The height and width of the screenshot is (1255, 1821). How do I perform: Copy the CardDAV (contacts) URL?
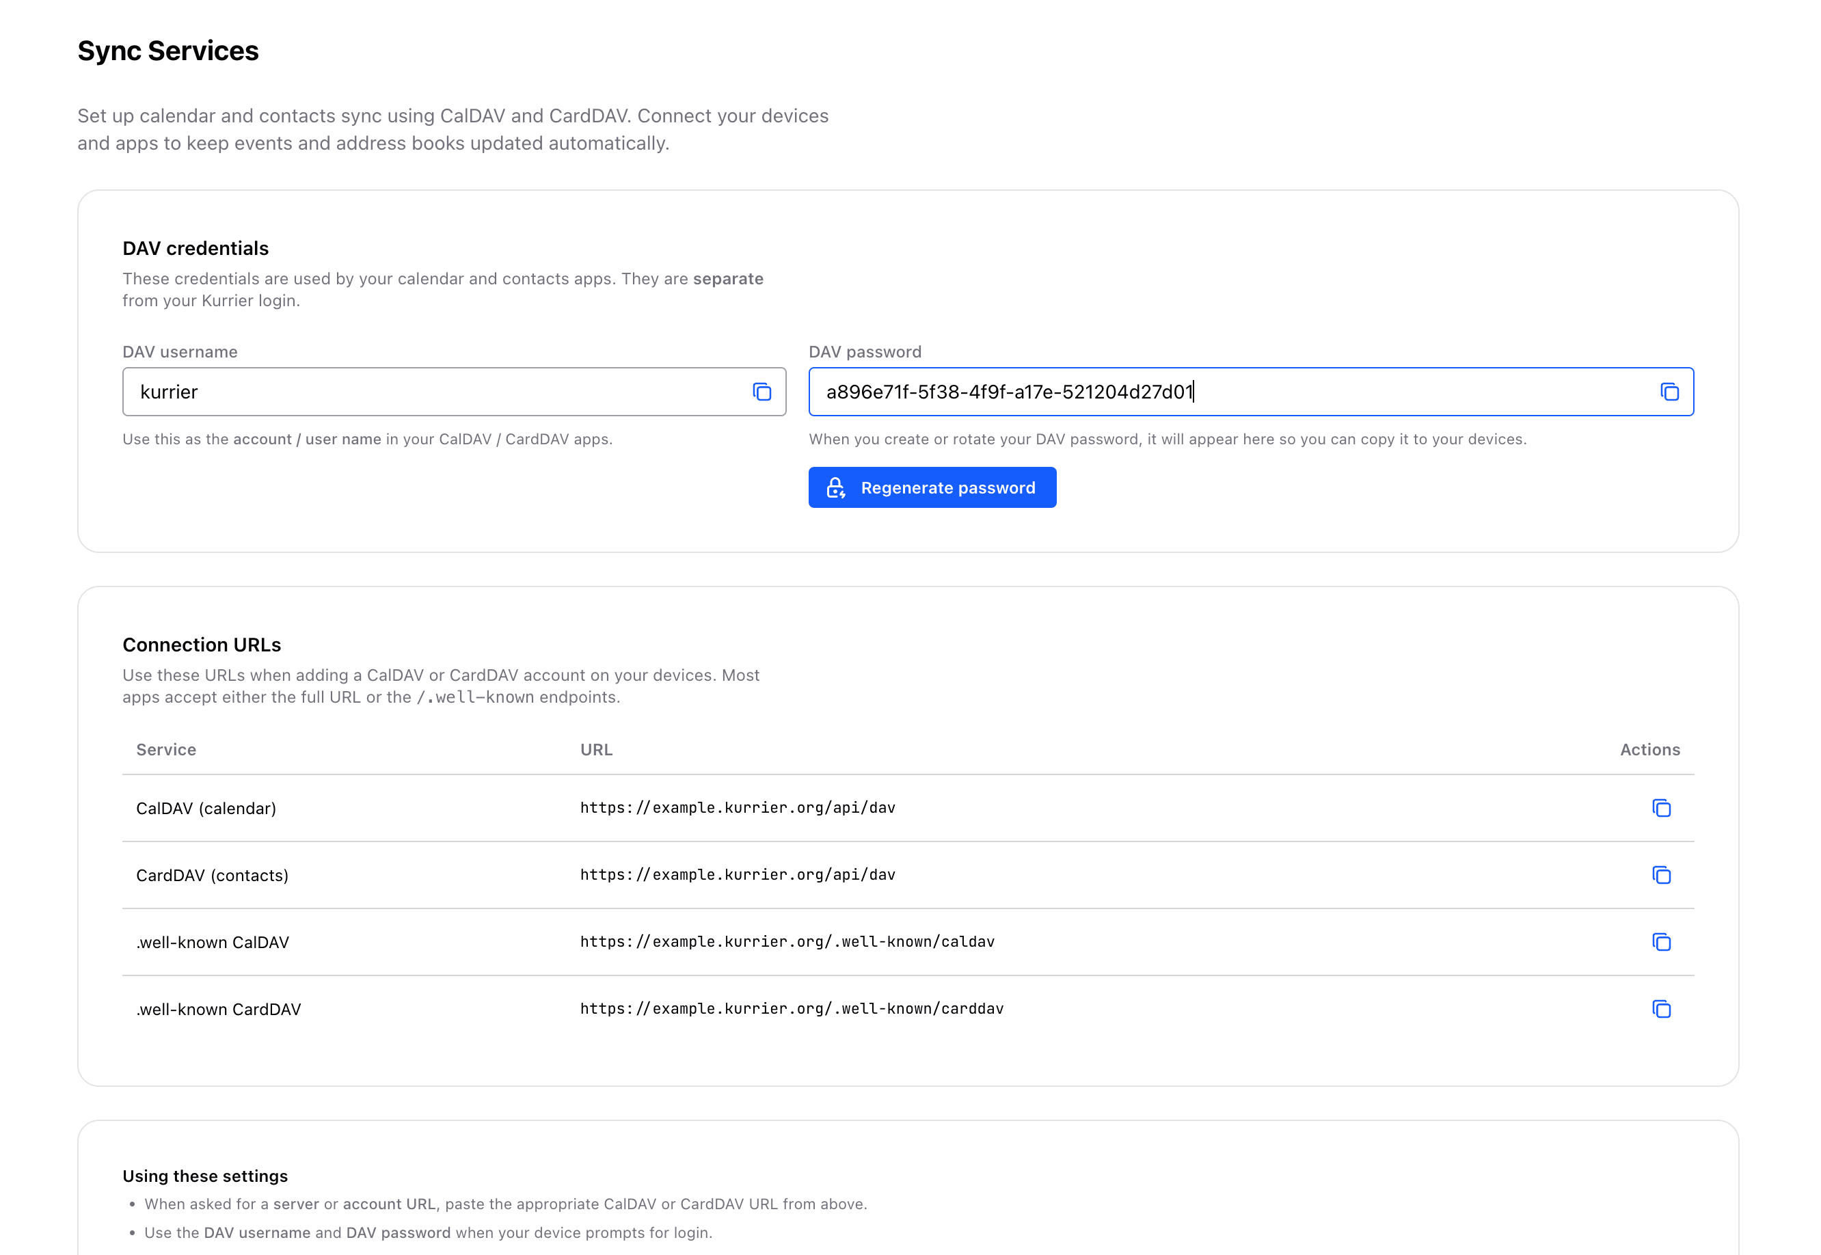tap(1661, 875)
